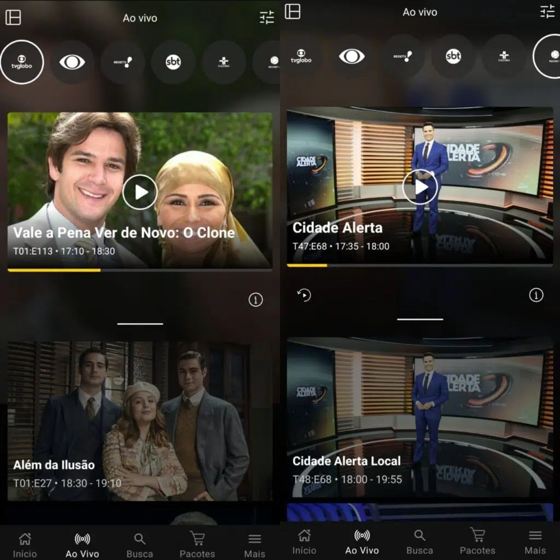
Task: Switch to the SBT channel
Action: point(173,62)
